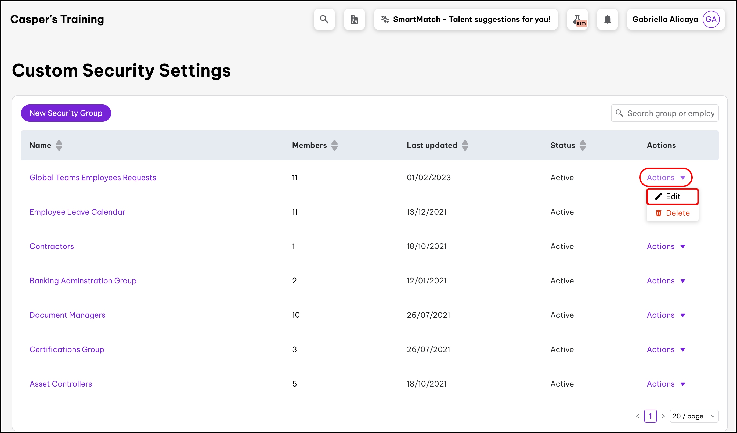Sort by Last updated column arrows
This screenshot has width=737, height=433.
[x=465, y=145]
